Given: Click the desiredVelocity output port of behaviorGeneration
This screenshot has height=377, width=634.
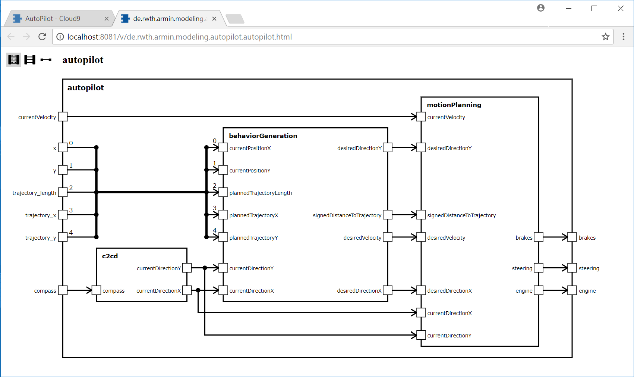Looking at the screenshot, I should (x=388, y=237).
